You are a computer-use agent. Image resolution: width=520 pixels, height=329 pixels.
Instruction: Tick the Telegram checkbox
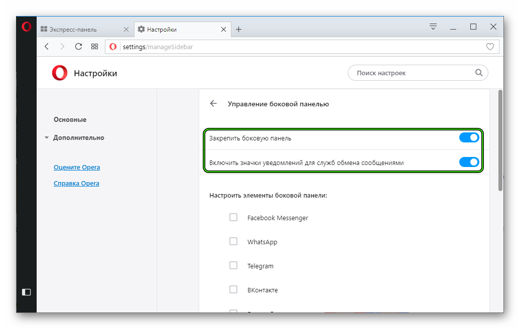coord(233,265)
